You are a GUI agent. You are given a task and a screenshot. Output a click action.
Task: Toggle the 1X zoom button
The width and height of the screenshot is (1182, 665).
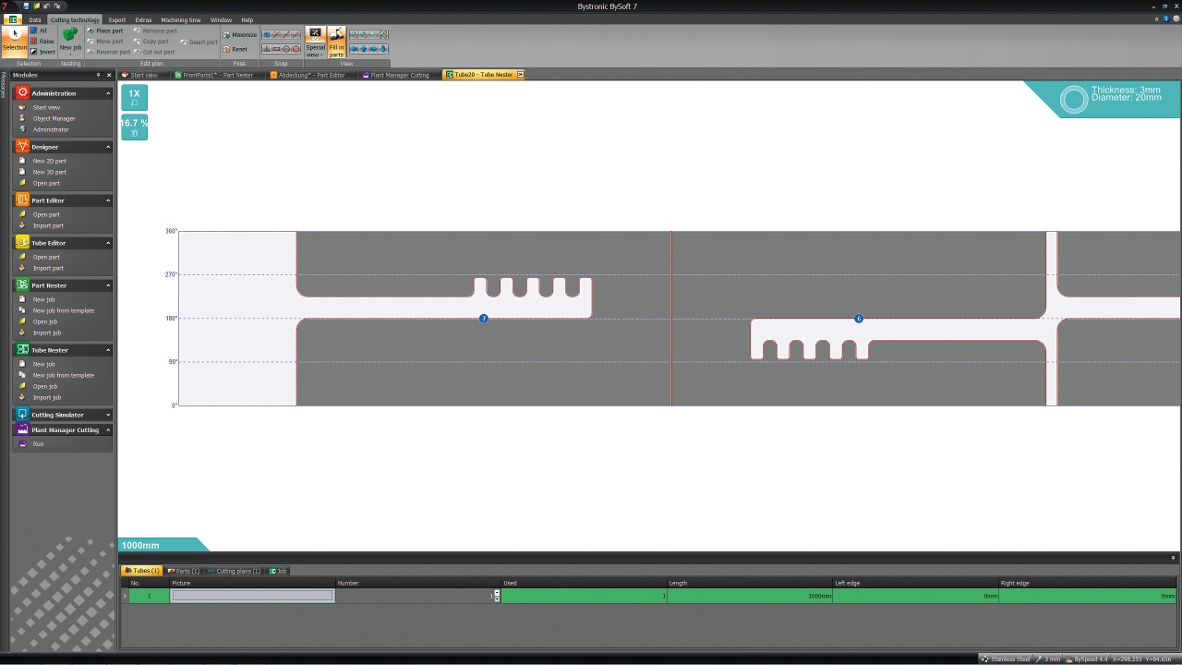pyautogui.click(x=134, y=97)
